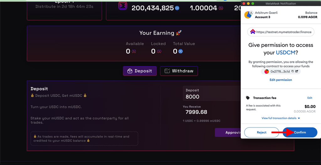Expand View full transaction details
Image resolution: width=321 pixels, height=165 pixels.
tap(281, 118)
